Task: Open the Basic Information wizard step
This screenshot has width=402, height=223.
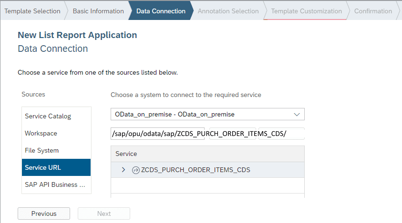Action: pyautogui.click(x=98, y=11)
